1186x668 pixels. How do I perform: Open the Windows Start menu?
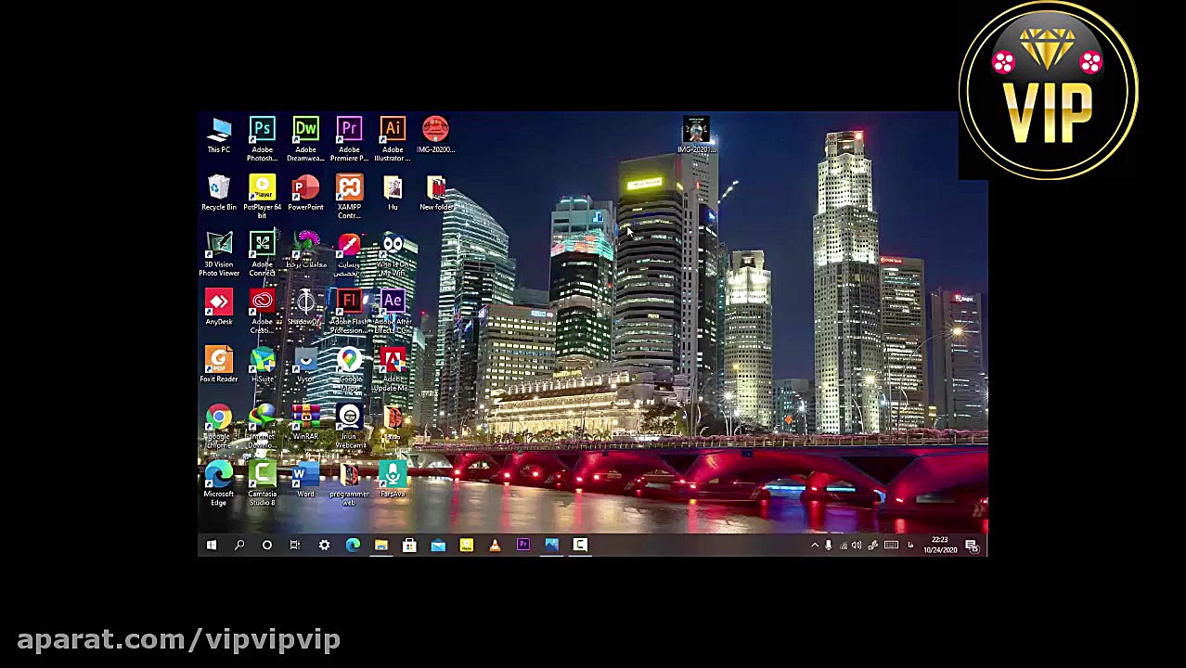click(212, 545)
